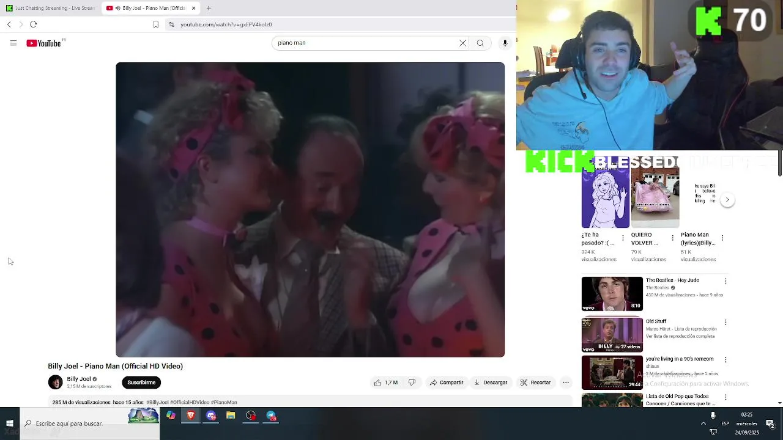Play The Beatles - Hey Jude thumbnail

click(x=612, y=294)
